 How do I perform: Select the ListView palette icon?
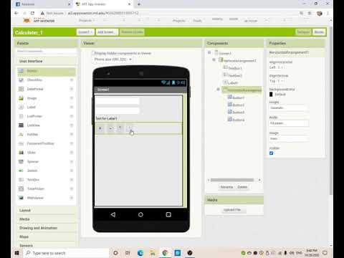[21, 125]
